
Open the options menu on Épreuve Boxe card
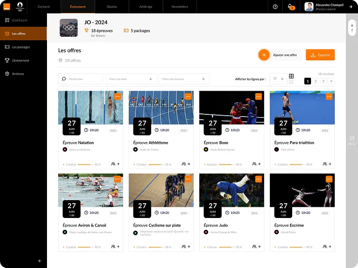[259, 96]
